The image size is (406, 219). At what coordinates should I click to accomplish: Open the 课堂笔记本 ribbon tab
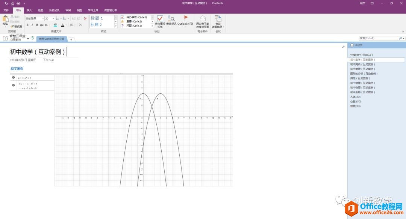(x=111, y=10)
